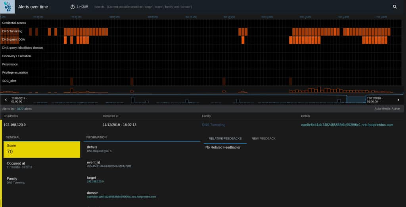This screenshot has height=207, width=406.
Task: Click the DNS Tunneling family link in alert row
Action: (213, 125)
